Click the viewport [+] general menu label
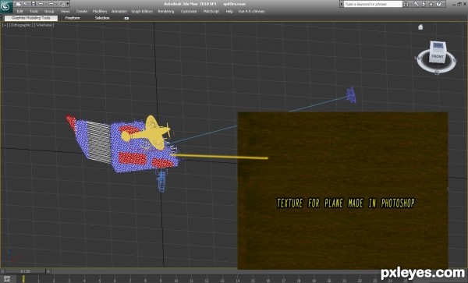This screenshot has width=468, height=283. tap(5, 26)
